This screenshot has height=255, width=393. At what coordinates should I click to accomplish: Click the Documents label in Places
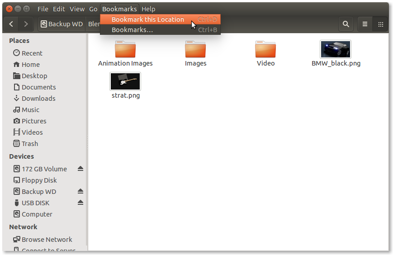39,87
